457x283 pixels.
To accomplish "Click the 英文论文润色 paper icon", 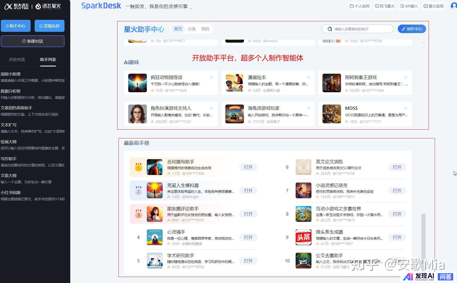I will click(303, 167).
